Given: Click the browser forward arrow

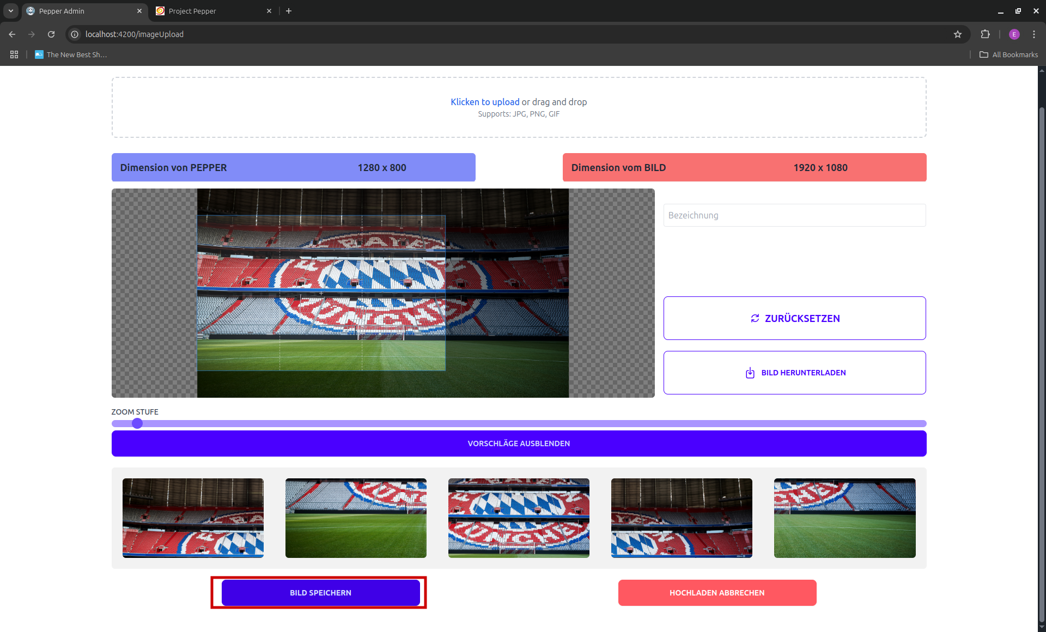Looking at the screenshot, I should (x=32, y=34).
